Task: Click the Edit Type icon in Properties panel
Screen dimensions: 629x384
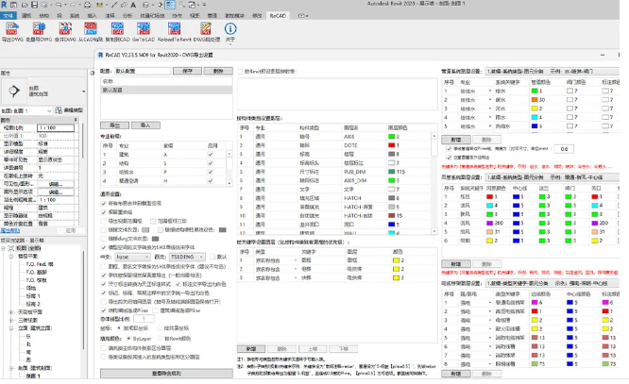Action: [x=59, y=110]
